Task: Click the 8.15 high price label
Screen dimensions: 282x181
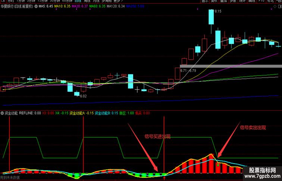Action: (218, 11)
